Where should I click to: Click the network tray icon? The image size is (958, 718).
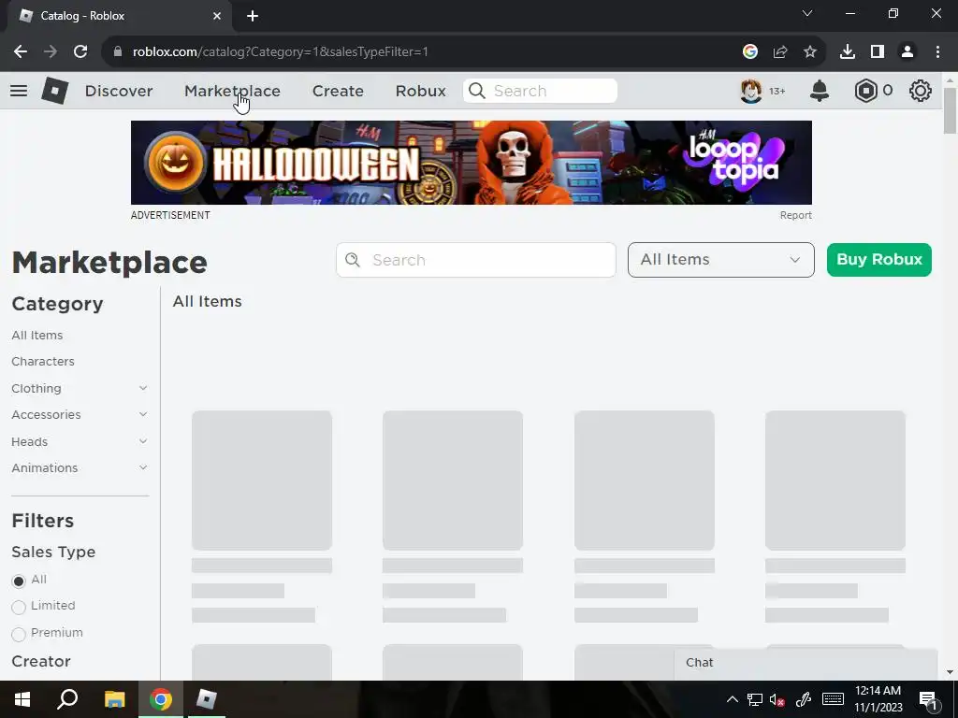[755, 699]
